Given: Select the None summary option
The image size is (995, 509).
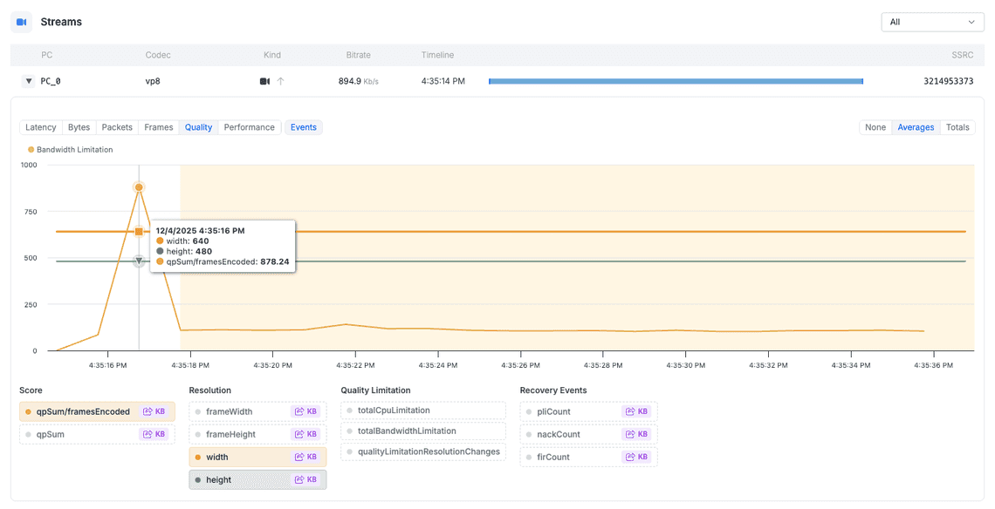Looking at the screenshot, I should (875, 127).
